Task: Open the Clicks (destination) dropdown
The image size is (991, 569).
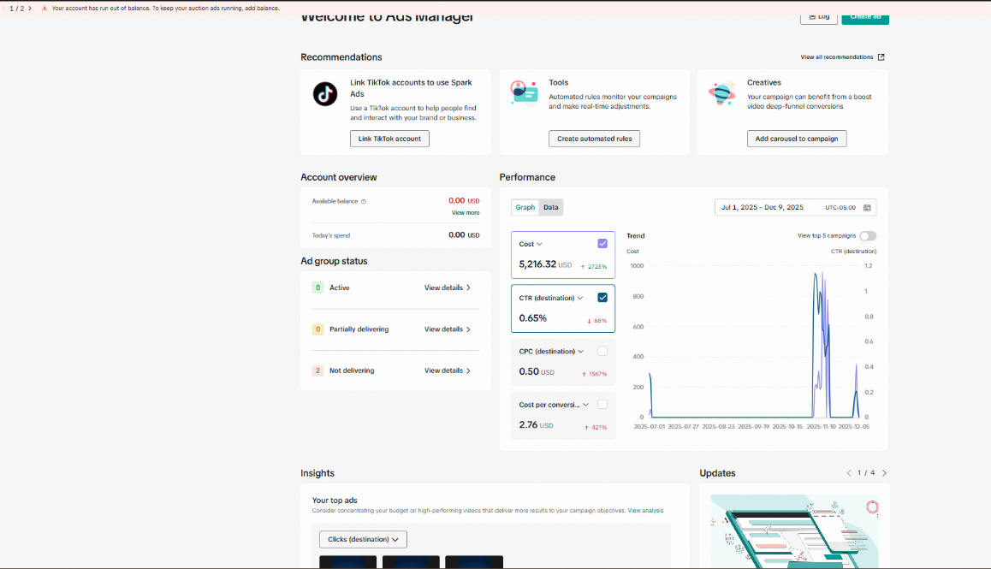Action: point(363,539)
